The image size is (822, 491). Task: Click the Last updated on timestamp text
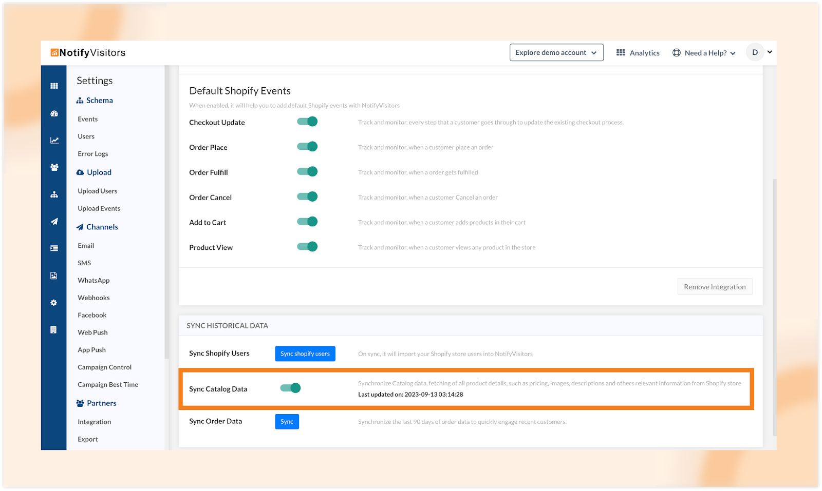[410, 395]
